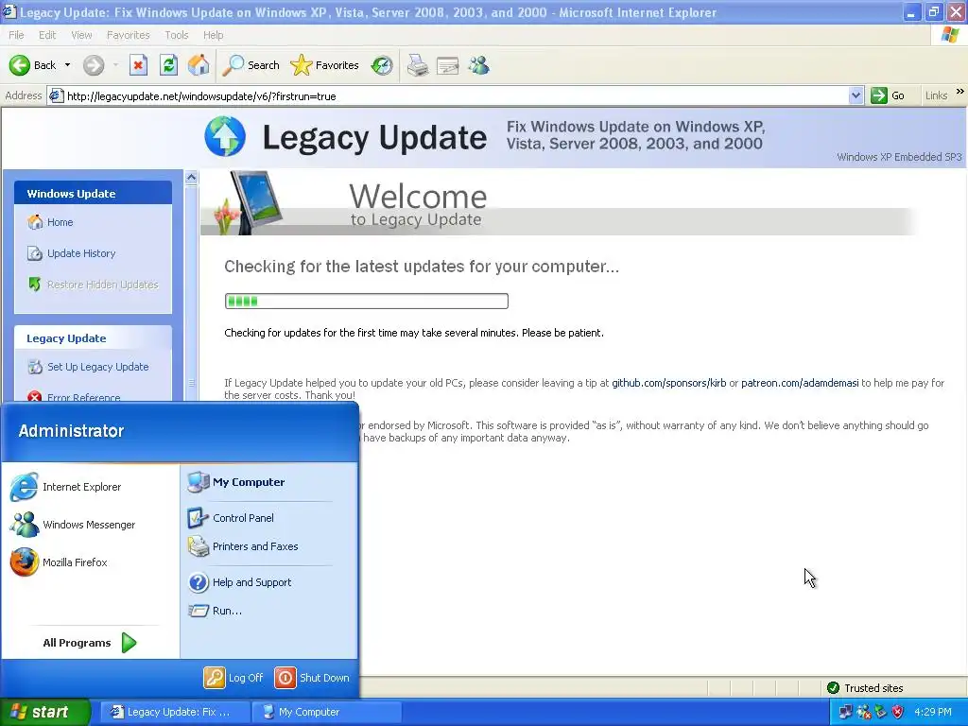Click the Windows Update sidebar heading
The height and width of the screenshot is (726, 968).
(71, 194)
